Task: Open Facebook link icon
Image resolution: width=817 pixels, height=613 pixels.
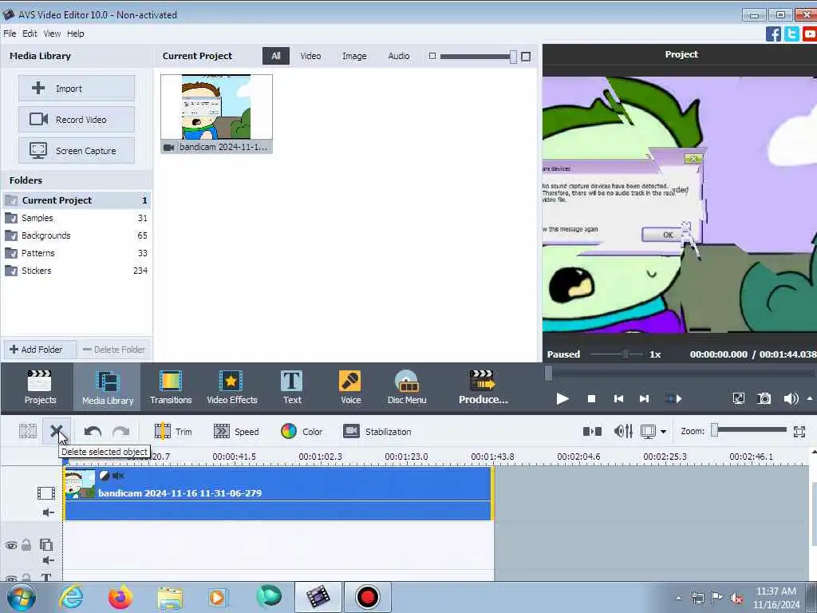Action: 773,34
